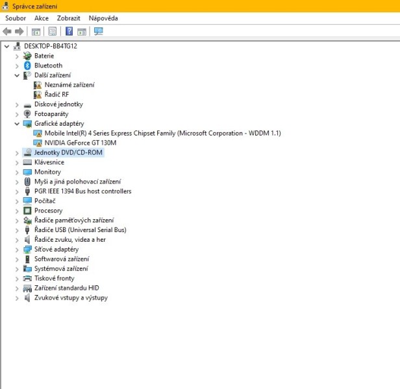
Task: Click the Fotoaparáty webcam icon
Action: pos(27,114)
